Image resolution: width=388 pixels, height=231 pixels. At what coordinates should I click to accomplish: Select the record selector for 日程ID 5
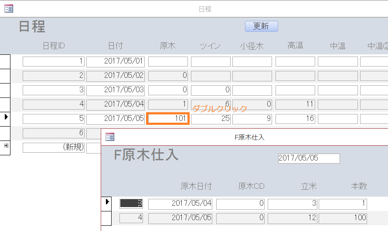coord(6,117)
